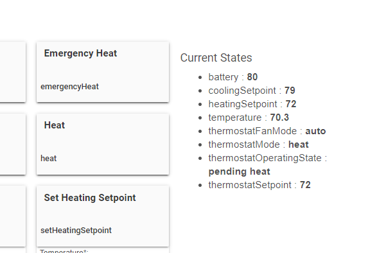This screenshot has width=377, height=253.
Task: Click the partially visible card left of Emergency Heat
Action: point(13,72)
